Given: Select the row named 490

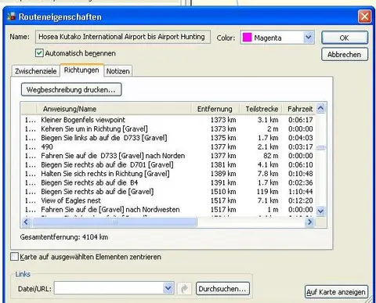Looking at the screenshot, I should pos(168,146).
